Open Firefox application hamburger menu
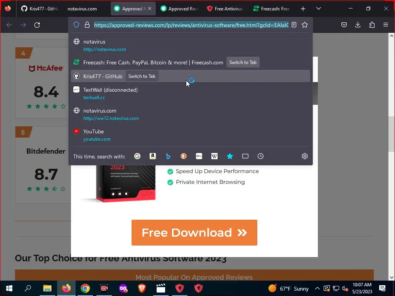 [x=386, y=25]
